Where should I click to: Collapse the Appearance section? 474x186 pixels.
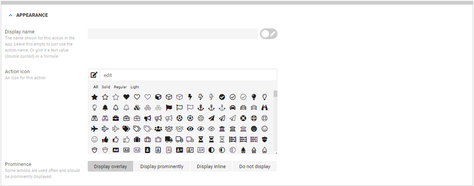(10, 15)
